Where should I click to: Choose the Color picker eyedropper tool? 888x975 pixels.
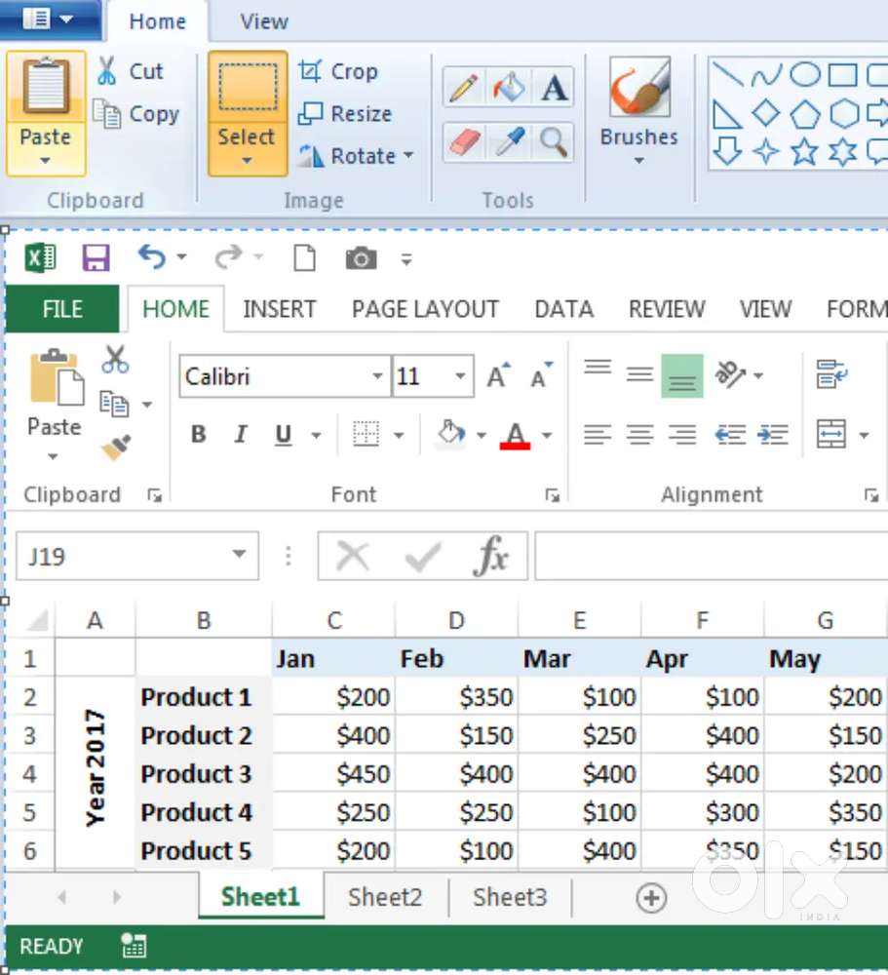tap(508, 143)
